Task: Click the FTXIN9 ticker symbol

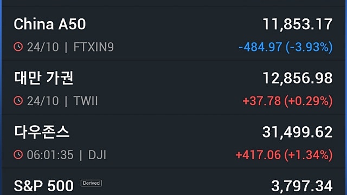Action: [94, 47]
